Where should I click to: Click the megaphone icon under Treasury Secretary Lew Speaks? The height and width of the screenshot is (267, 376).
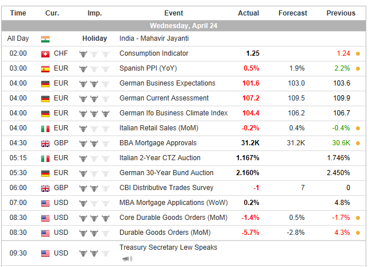[x=125, y=258]
